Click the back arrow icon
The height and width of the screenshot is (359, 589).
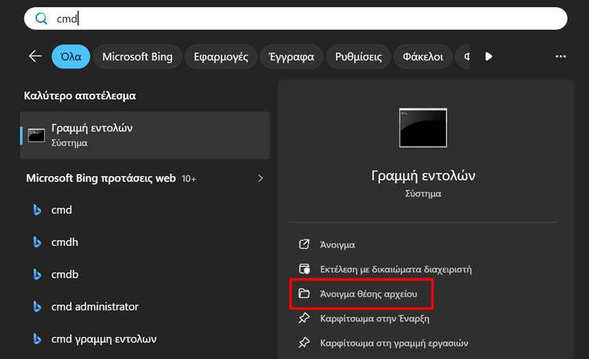(35, 57)
